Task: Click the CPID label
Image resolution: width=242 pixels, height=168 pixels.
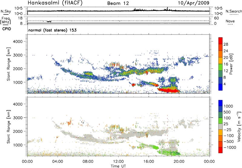Action: (x=7, y=29)
